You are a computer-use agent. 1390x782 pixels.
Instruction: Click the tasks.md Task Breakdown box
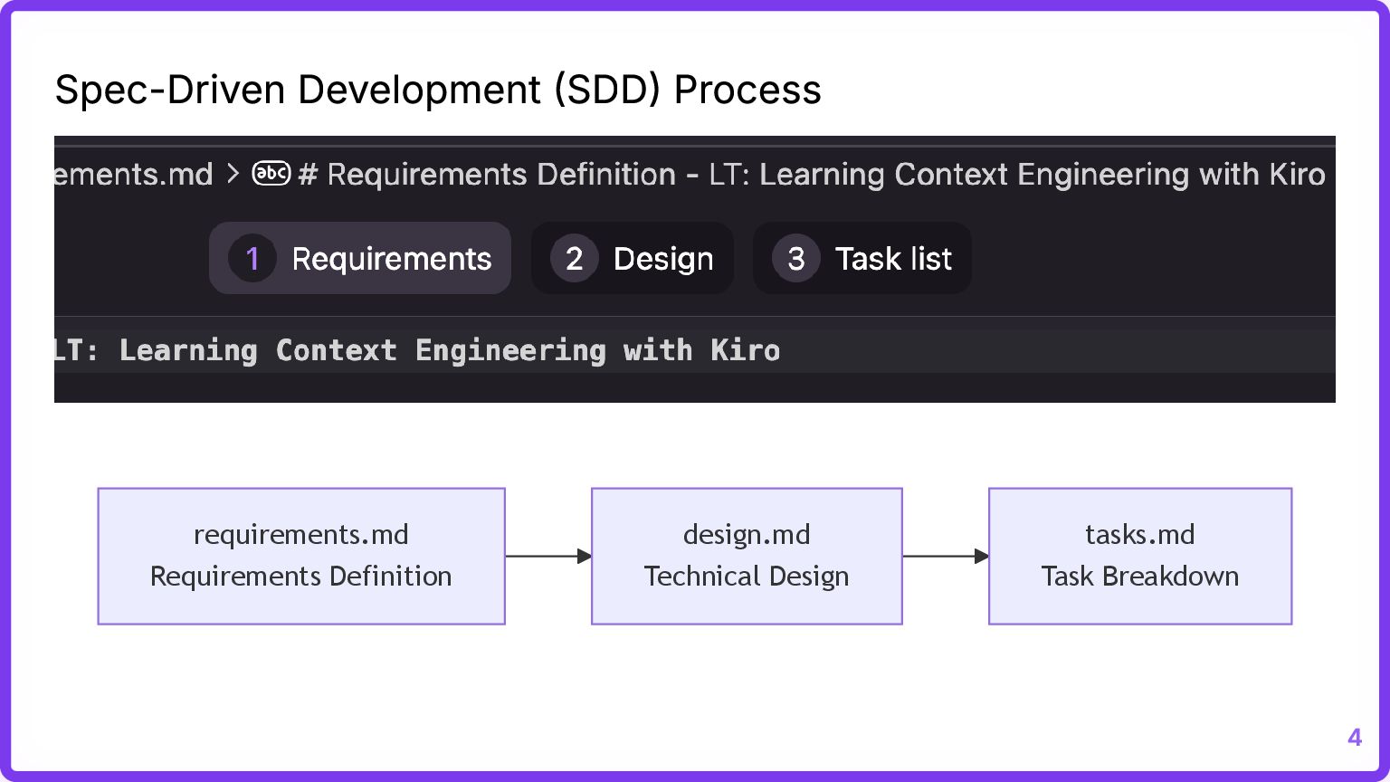1140,556
